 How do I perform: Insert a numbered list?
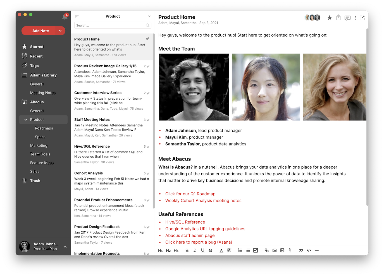pos(240,250)
